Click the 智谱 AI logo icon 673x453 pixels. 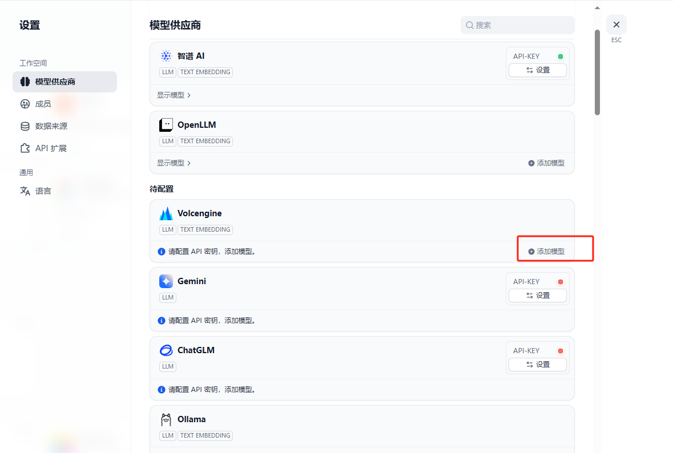(166, 56)
